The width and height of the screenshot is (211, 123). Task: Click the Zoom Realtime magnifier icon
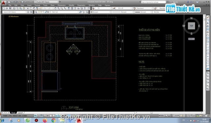point(59,8)
